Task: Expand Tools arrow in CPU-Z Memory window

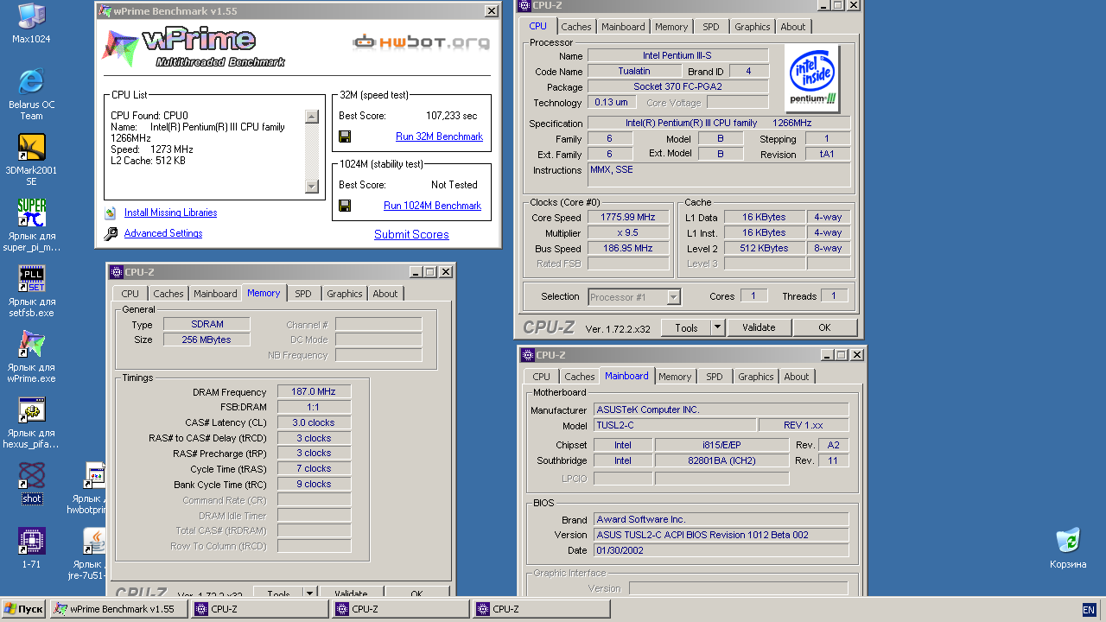Action: pyautogui.click(x=310, y=593)
